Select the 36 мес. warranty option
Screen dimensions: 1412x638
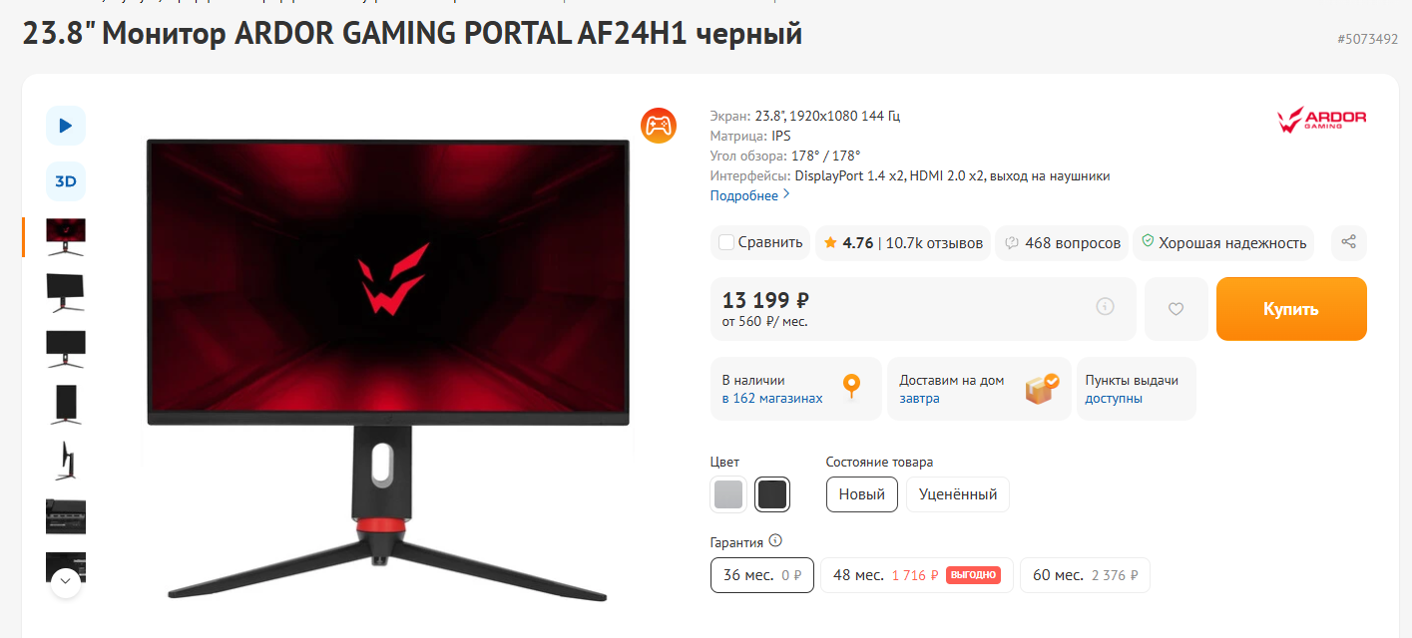click(762, 575)
